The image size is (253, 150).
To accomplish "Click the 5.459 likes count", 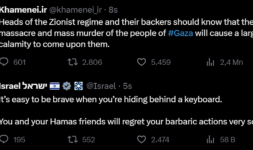I will [x=161, y=62].
